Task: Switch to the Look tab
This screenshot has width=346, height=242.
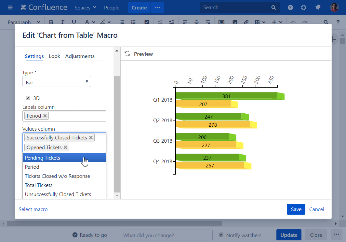Action: click(54, 56)
